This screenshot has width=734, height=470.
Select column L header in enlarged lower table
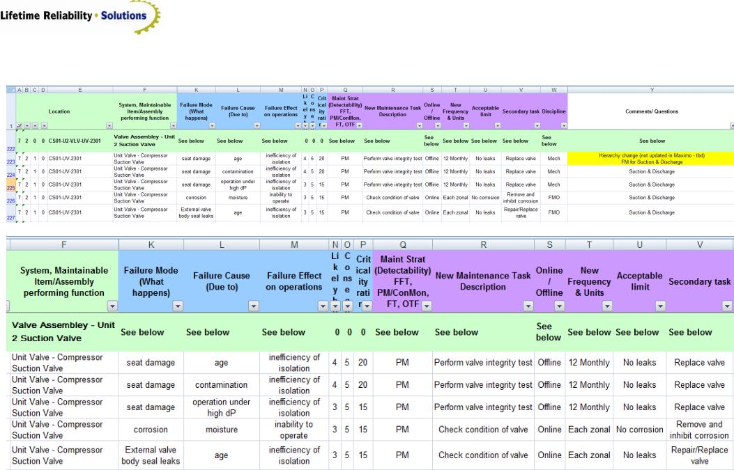click(222, 244)
